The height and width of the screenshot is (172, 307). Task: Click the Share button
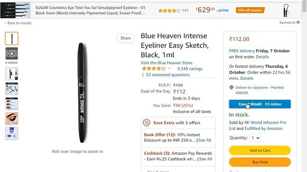point(126,38)
